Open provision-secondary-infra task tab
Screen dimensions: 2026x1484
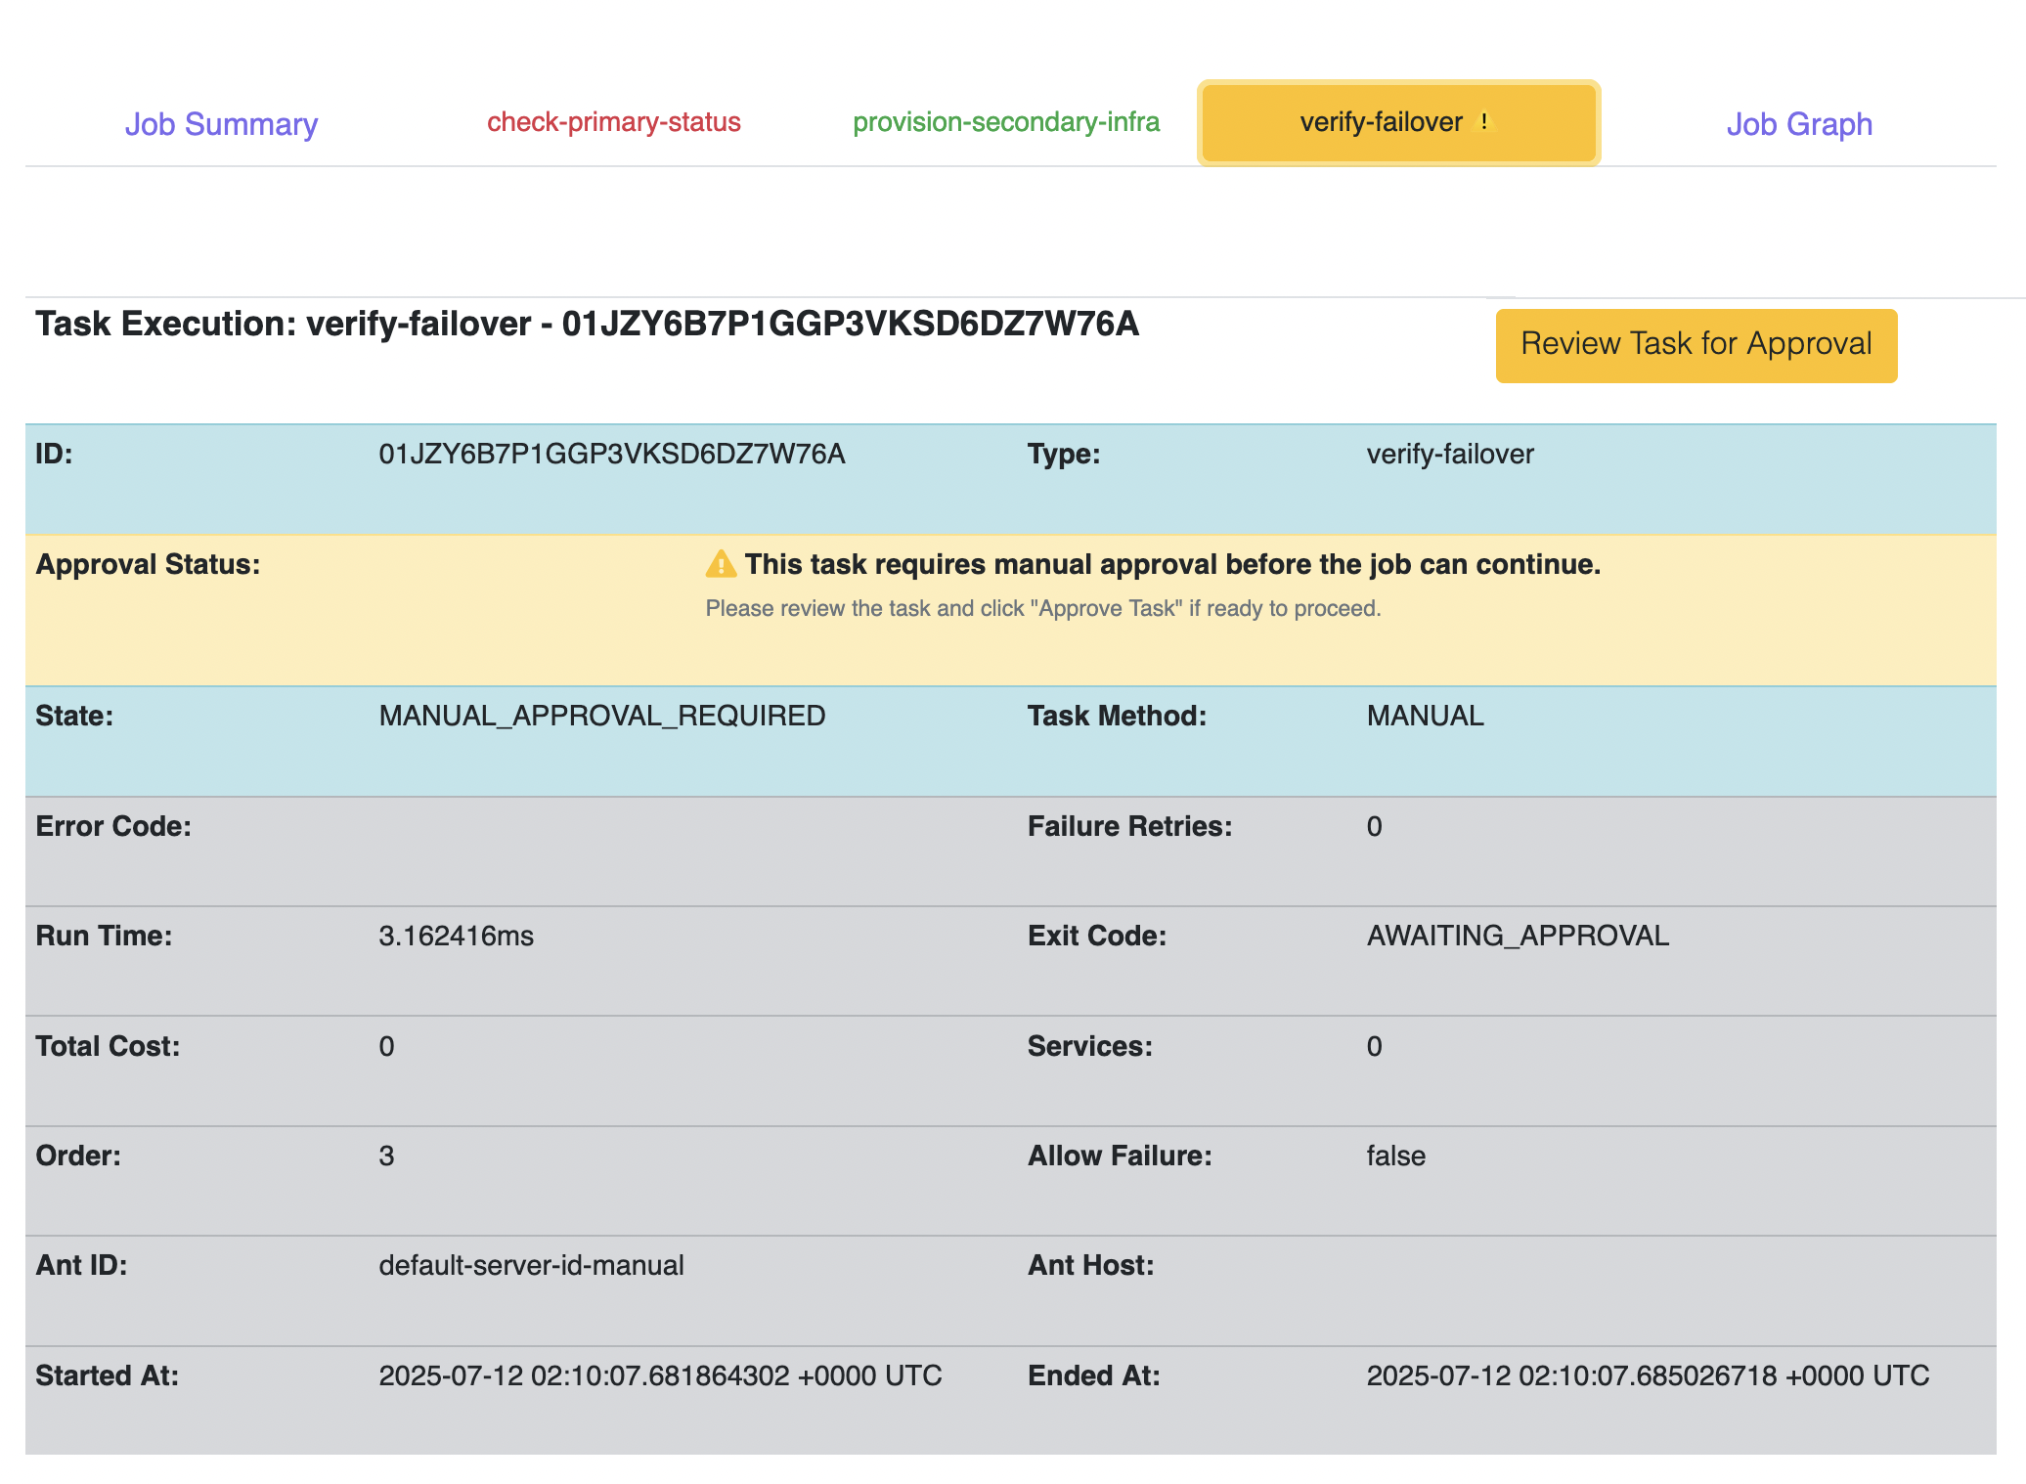[x=1006, y=122]
